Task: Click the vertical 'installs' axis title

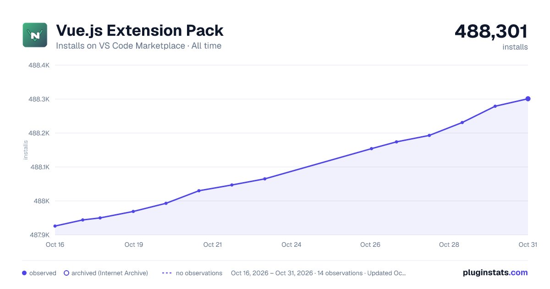Action: 26,150
